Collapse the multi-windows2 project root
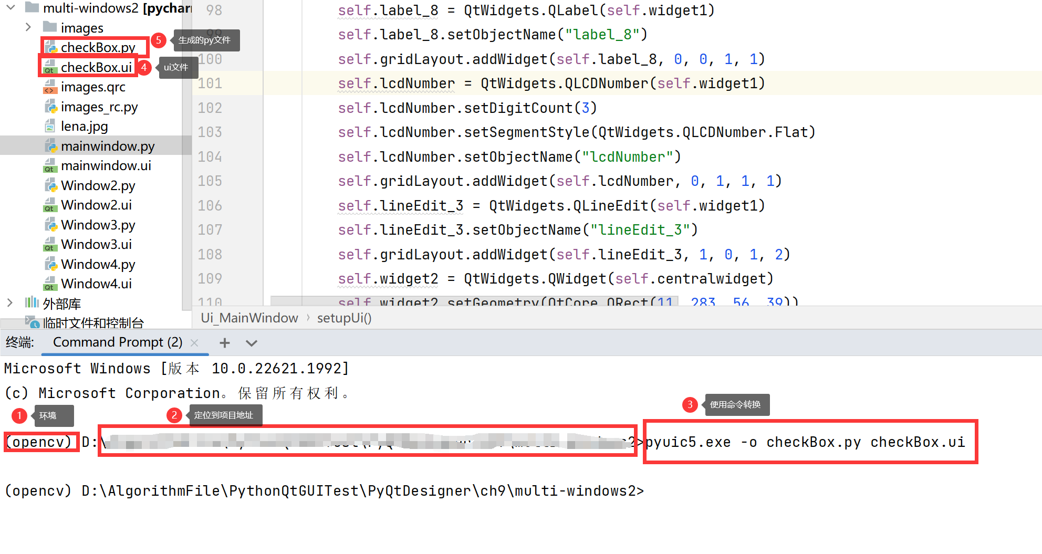1042x554 pixels. [11, 8]
